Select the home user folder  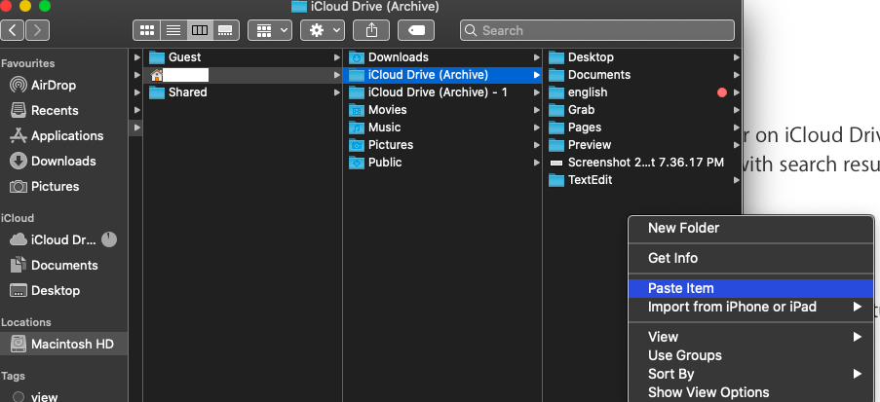(x=243, y=75)
